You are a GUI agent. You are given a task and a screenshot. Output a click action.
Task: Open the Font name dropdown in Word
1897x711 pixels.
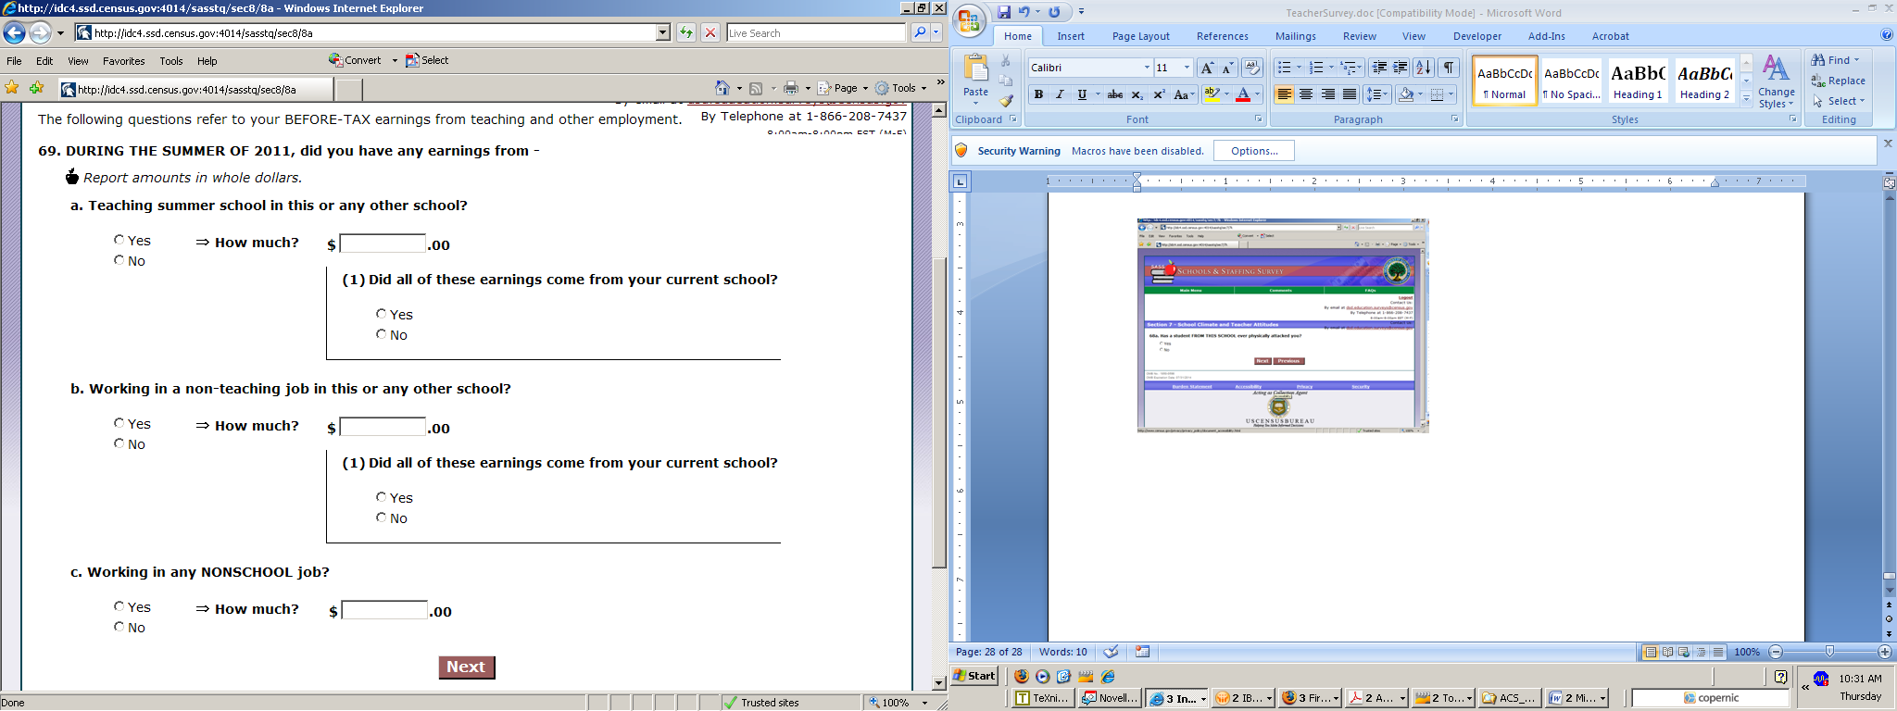(x=1147, y=68)
